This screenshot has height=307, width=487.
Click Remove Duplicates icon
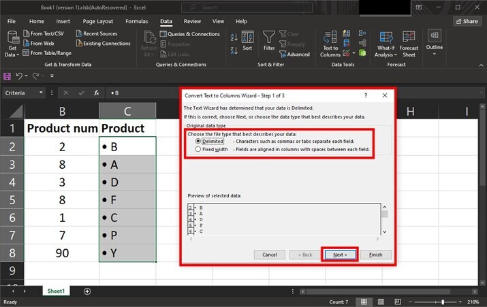[346, 43]
